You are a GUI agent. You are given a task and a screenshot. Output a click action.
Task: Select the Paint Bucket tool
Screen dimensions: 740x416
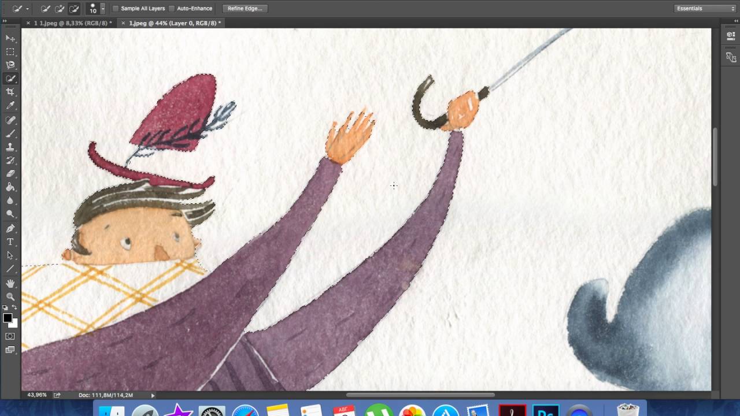(10, 187)
